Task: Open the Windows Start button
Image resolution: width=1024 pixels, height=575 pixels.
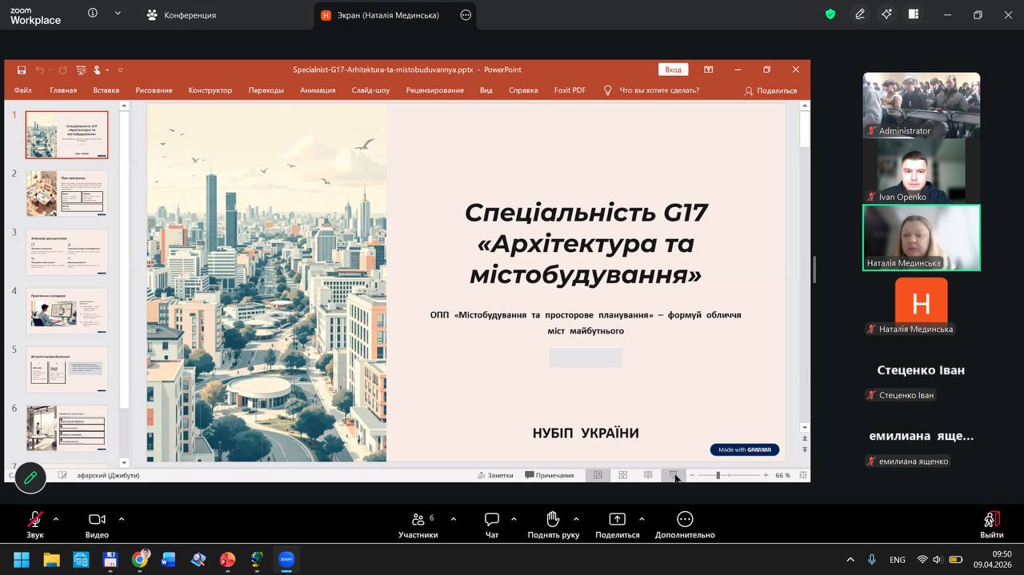Action: [x=22, y=560]
